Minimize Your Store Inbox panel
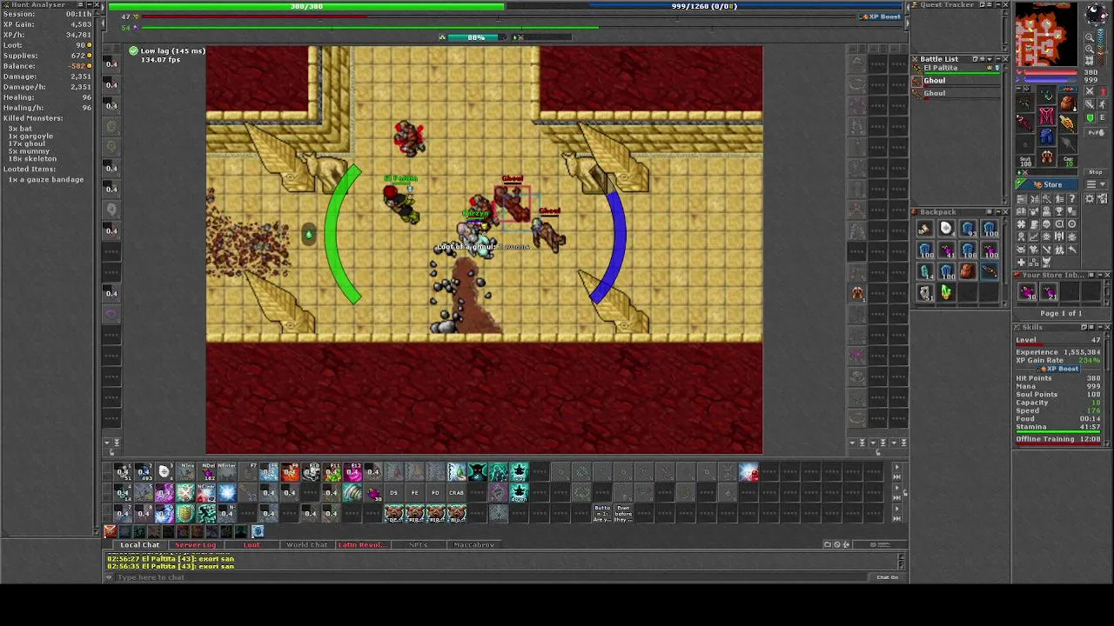The height and width of the screenshot is (626, 1114). pos(1100,275)
